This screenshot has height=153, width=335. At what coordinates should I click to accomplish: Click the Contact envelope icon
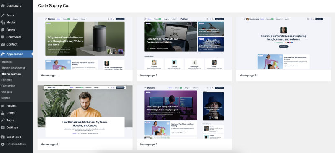point(3,44)
